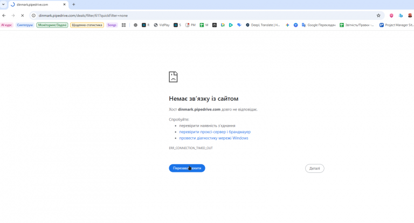Follow 'перевірити проксі-сервер і брандмауер' link
The image size is (414, 223).
[x=215, y=131]
